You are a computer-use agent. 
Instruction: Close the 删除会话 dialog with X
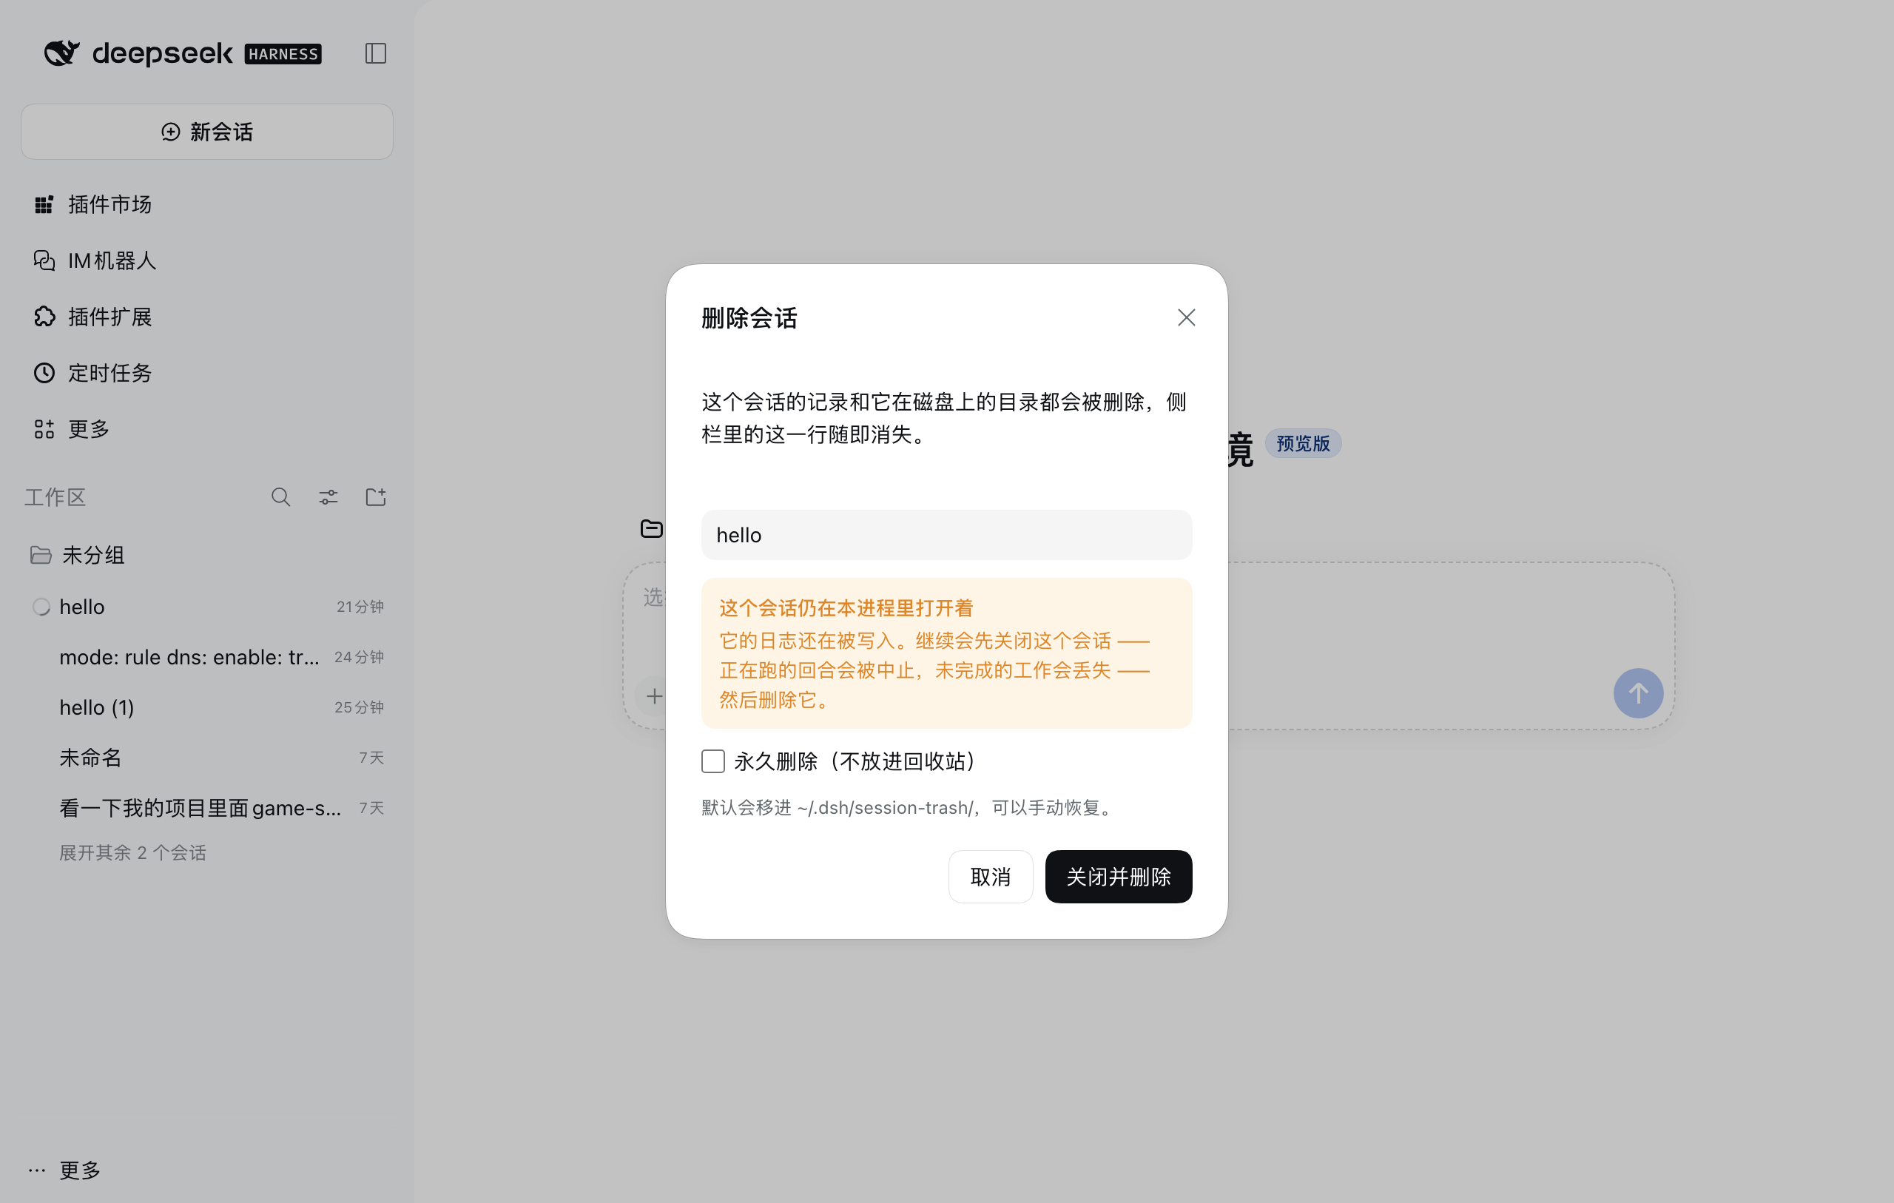1186,317
